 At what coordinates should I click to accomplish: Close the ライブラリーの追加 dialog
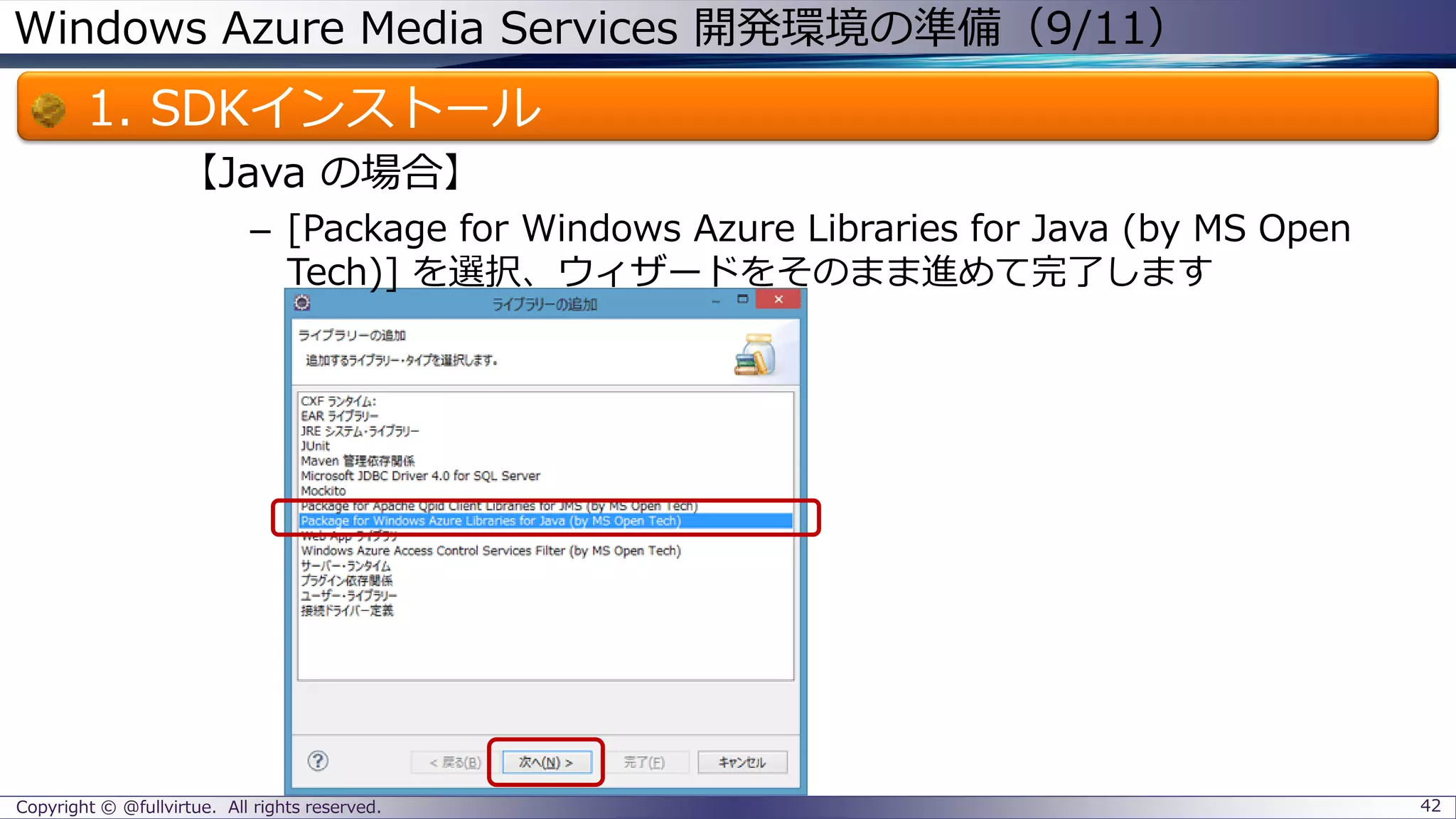click(778, 299)
